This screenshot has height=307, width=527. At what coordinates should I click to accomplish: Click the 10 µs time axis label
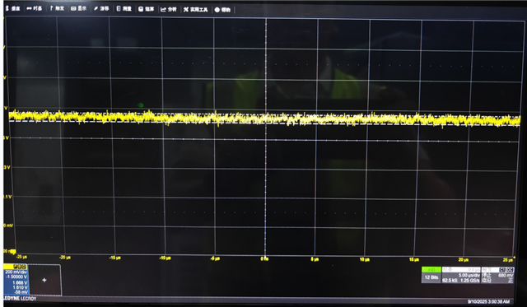tap(365, 259)
